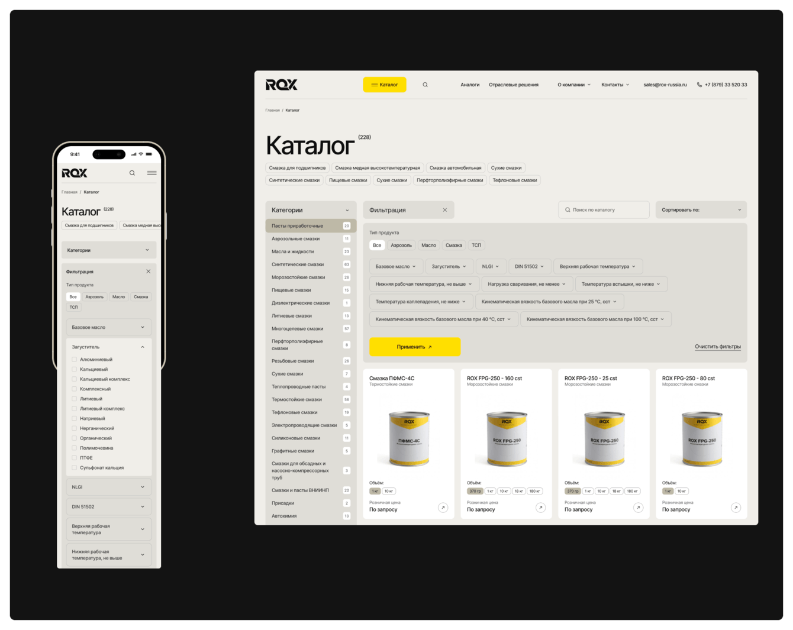Open ROX FPG-250 - 80 cst arrow icon
This screenshot has height=630, width=793.
coord(736,508)
